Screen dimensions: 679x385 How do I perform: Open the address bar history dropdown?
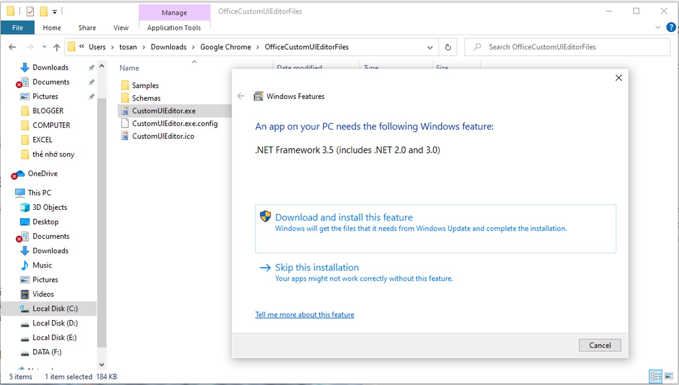(429, 47)
